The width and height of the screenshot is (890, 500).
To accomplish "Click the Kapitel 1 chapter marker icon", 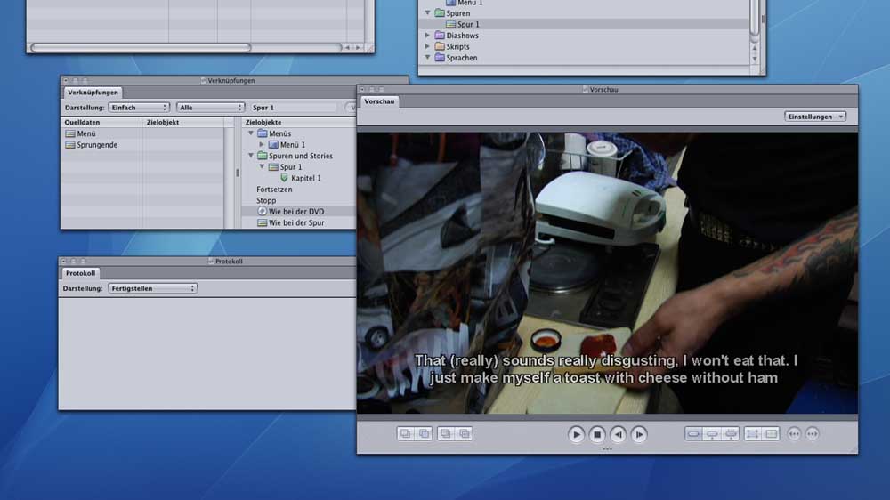I will click(284, 178).
